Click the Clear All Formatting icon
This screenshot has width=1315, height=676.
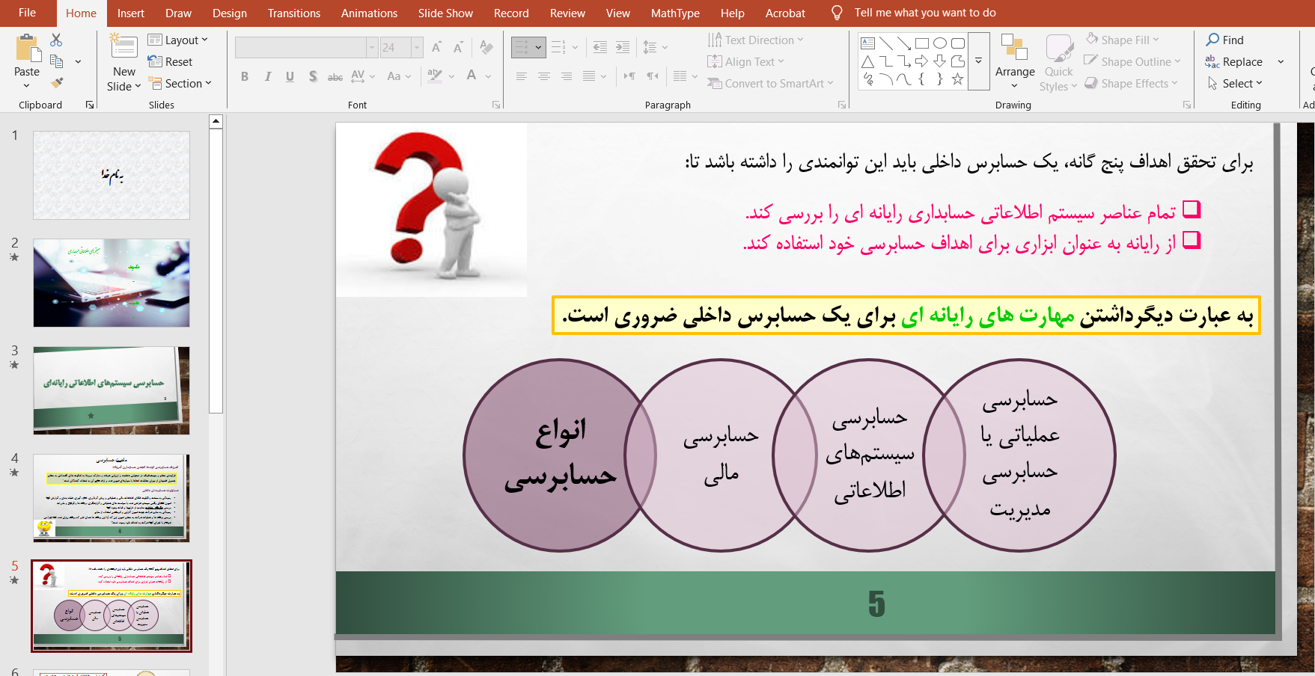(x=486, y=48)
